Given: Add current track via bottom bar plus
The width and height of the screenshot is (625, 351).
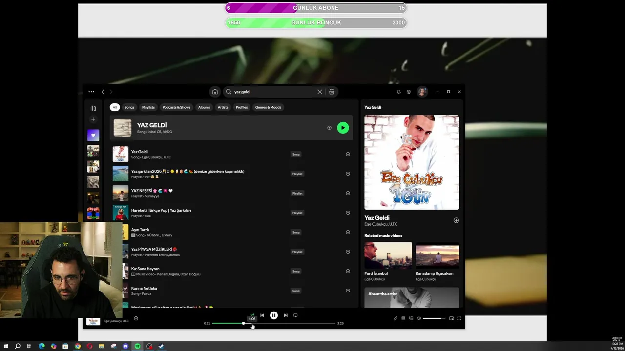Looking at the screenshot, I should 136,318.
